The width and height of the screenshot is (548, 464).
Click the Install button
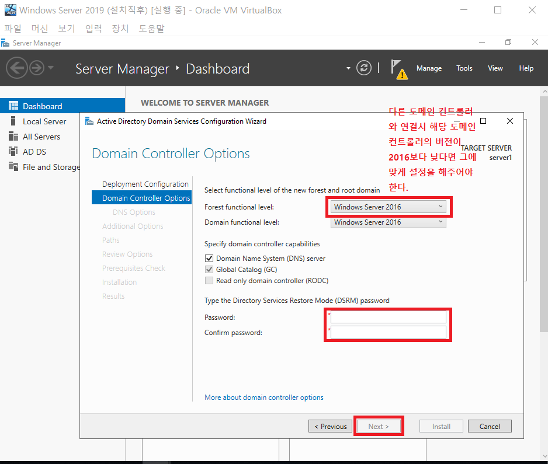[441, 426]
